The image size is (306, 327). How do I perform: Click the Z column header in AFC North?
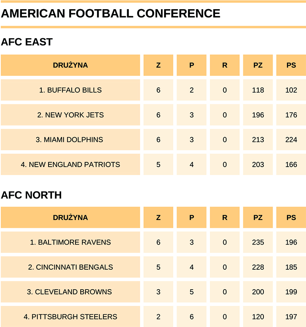pos(159,218)
